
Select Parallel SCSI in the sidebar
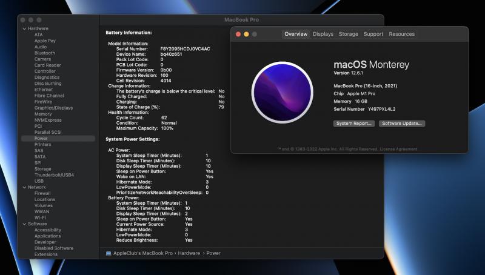[x=48, y=132]
